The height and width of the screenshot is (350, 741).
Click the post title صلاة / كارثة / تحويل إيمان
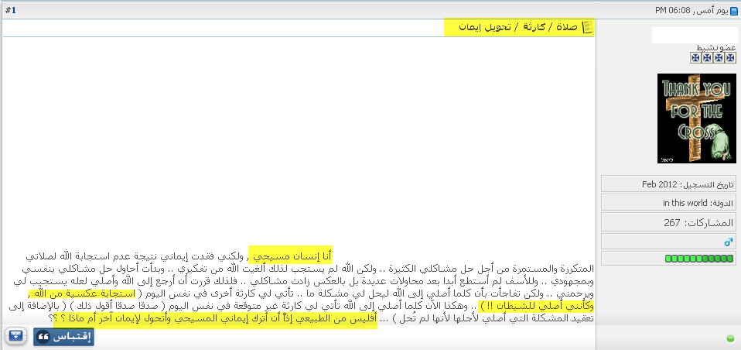pos(523,28)
